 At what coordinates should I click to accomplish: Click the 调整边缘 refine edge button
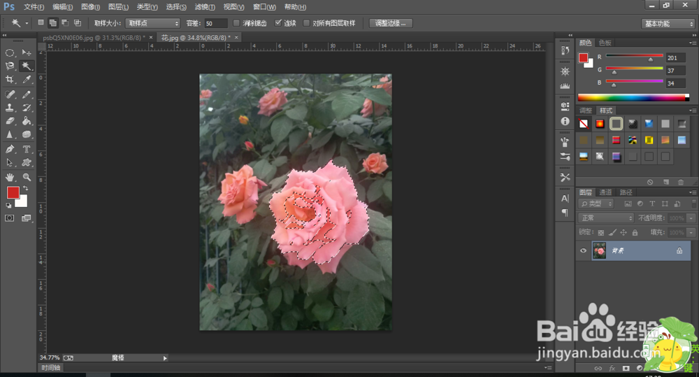pyautogui.click(x=391, y=23)
